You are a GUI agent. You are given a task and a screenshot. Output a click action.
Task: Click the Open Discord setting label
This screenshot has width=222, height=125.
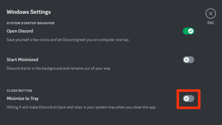pyautogui.click(x=20, y=31)
